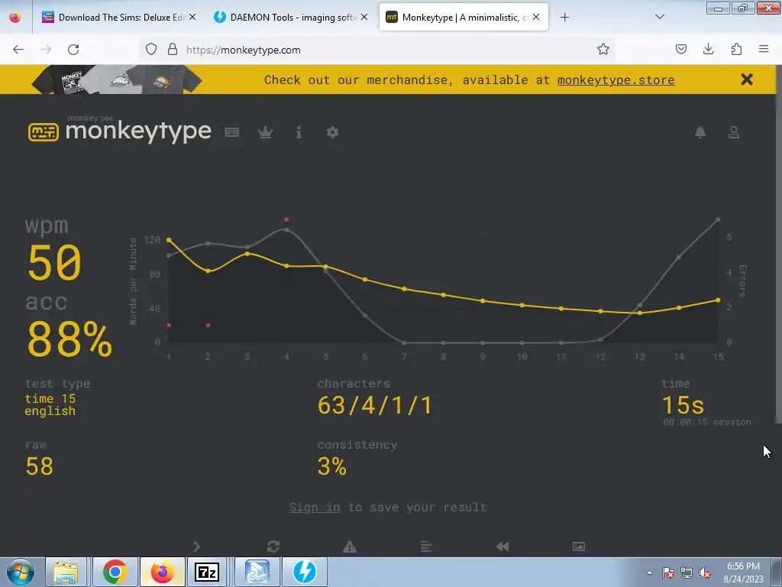
Task: Repeat the test with refresh arrows icon
Action: [273, 546]
